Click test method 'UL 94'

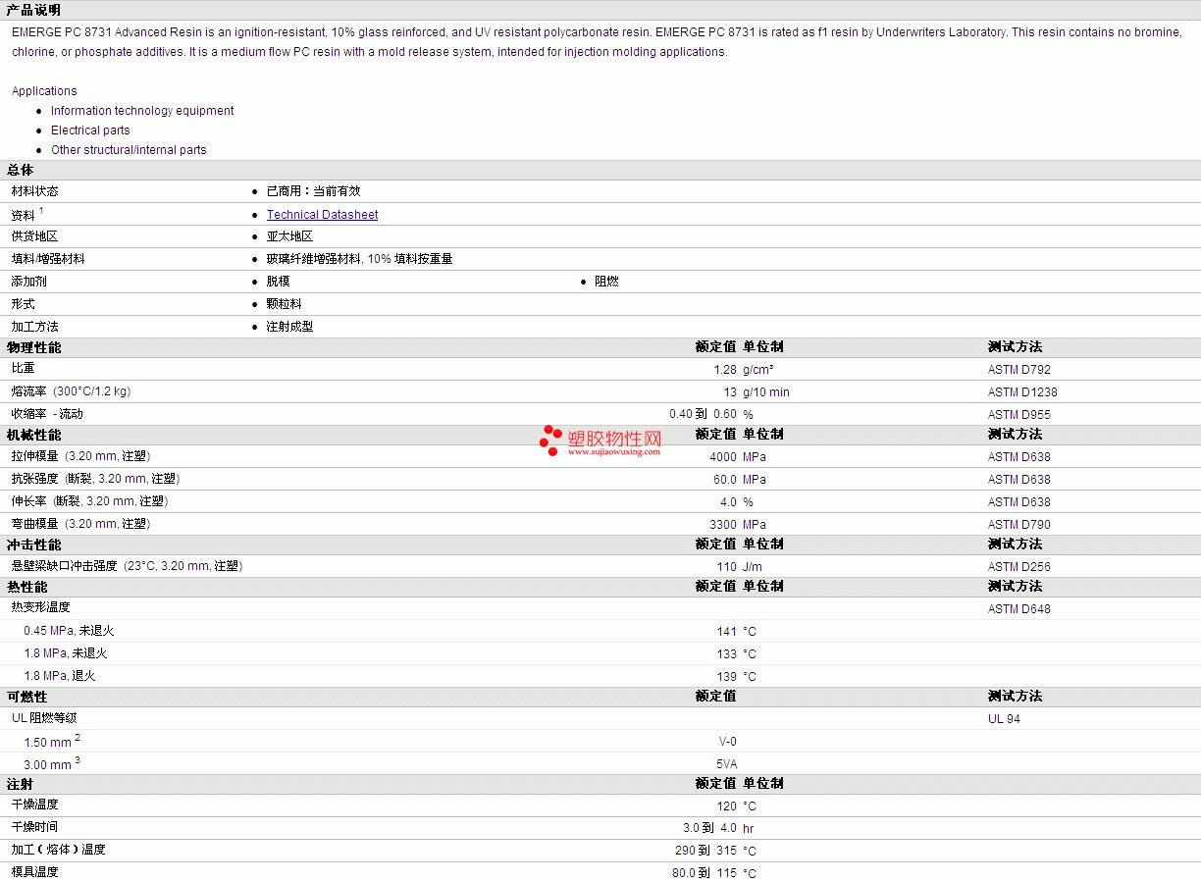1004,719
